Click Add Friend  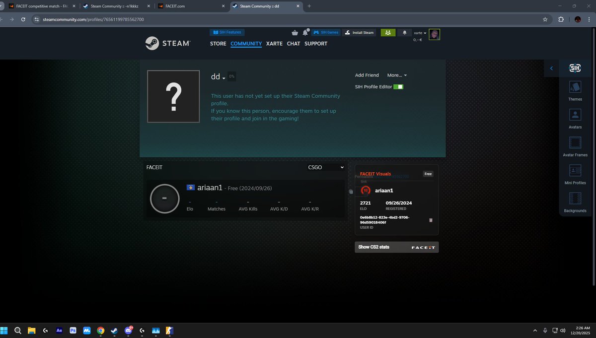(367, 75)
